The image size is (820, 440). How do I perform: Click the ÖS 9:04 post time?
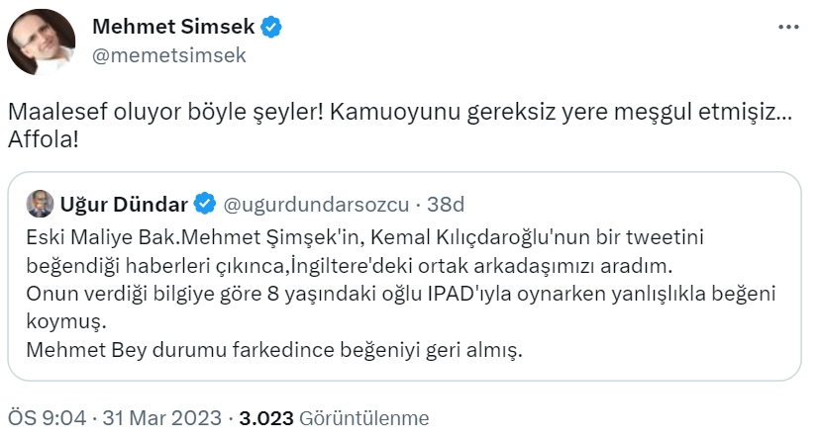45,418
